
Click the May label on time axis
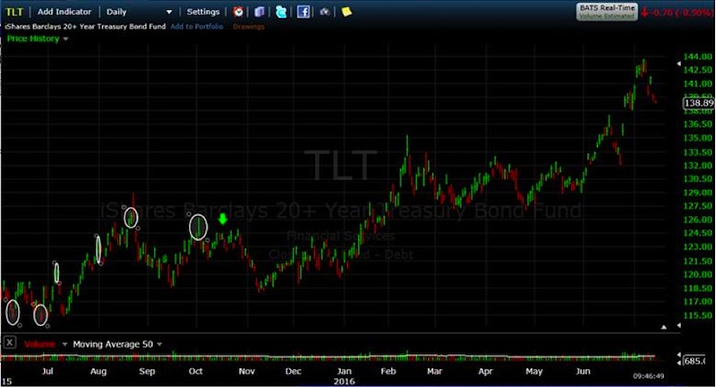click(x=533, y=371)
